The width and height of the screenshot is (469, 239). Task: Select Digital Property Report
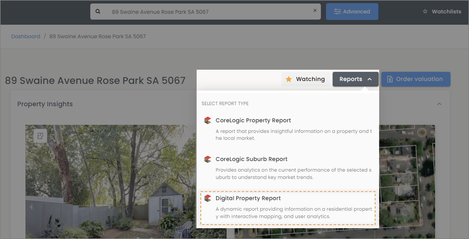(288, 208)
